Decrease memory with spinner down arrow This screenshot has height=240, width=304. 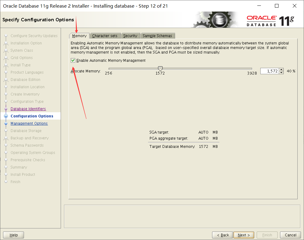[x=282, y=73]
